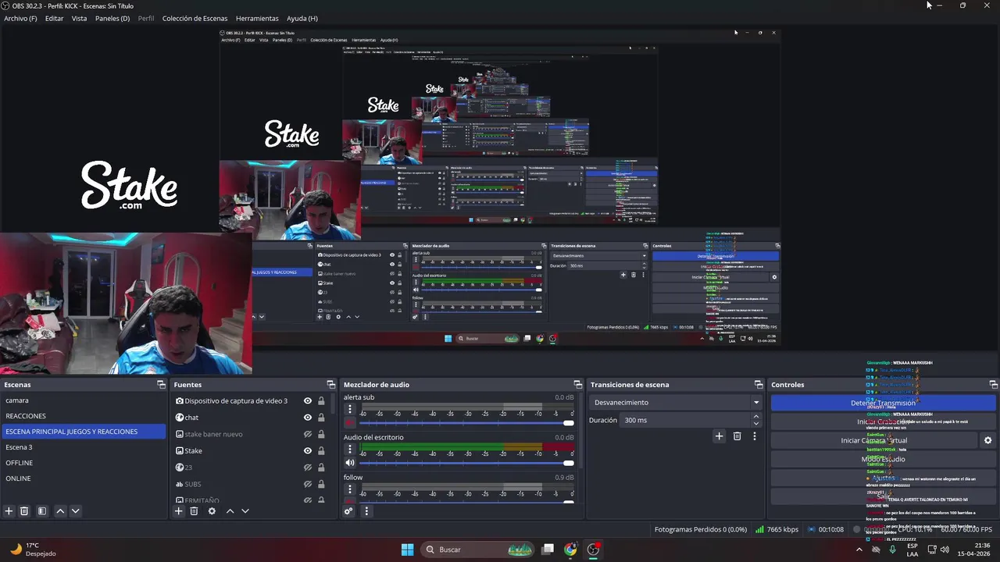The image size is (1000, 562).
Task: Open the Editar menu
Action: tap(54, 18)
